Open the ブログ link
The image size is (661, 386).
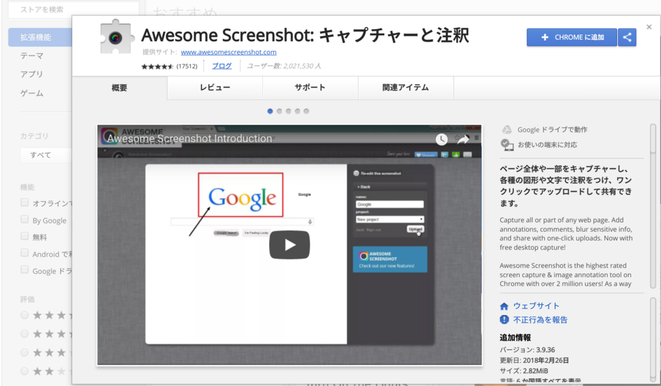point(222,66)
